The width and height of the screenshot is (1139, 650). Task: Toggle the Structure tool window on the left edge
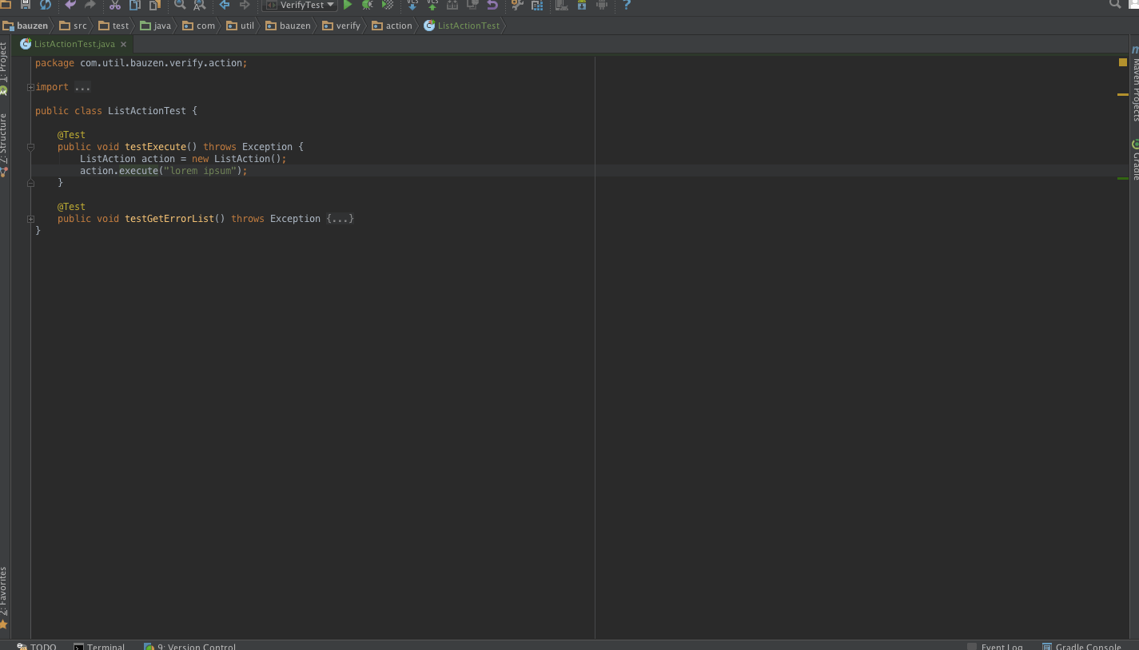[x=4, y=137]
